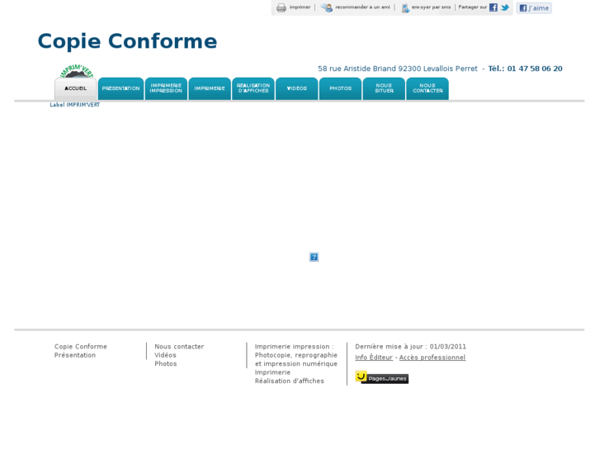Open the PagesJaunes logo badge

click(x=381, y=377)
